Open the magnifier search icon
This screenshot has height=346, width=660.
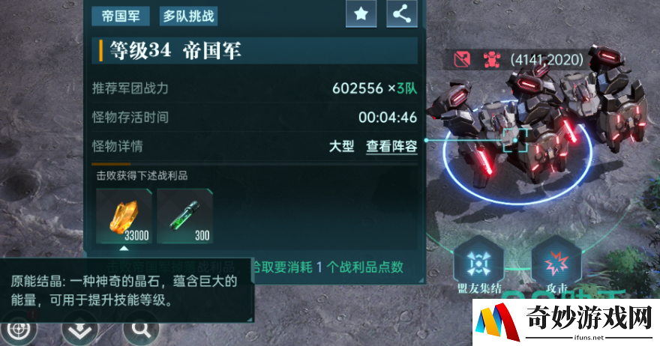[141, 330]
